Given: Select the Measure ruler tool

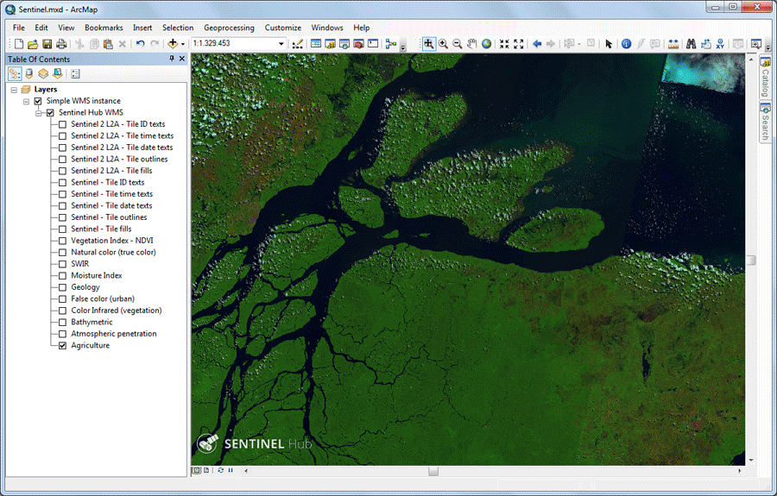Looking at the screenshot, I should (673, 43).
